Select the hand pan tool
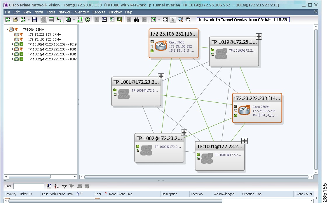Image resolution: width=328 pixels, height=203 pixels. pos(188,20)
